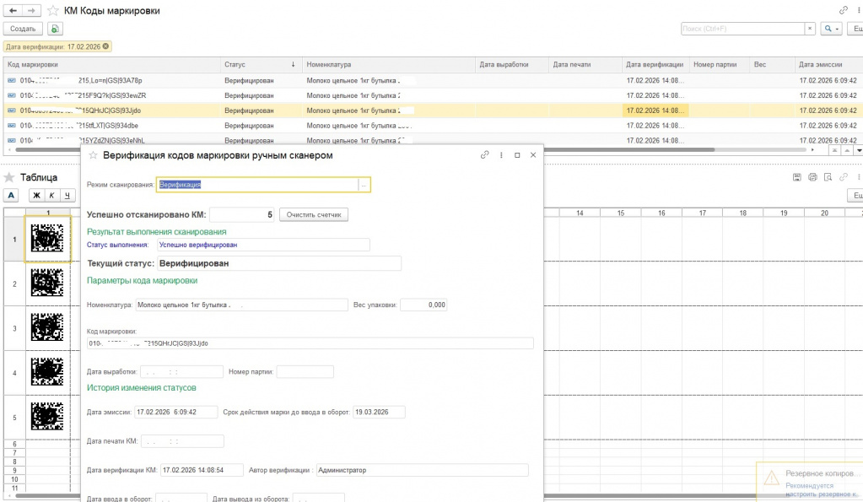Click the Номенклатура column header
The image size is (863, 502).
(388, 64)
